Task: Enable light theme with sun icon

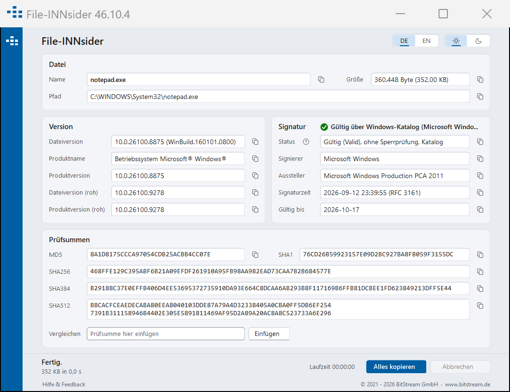Action: tap(456, 41)
